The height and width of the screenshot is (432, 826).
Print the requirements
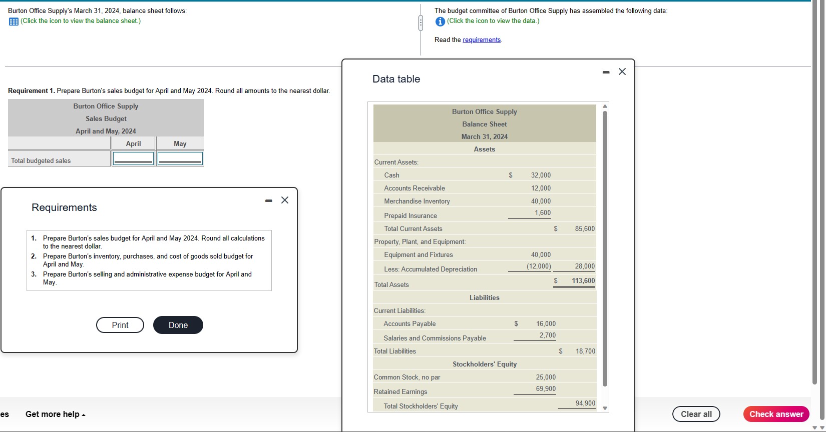(120, 325)
